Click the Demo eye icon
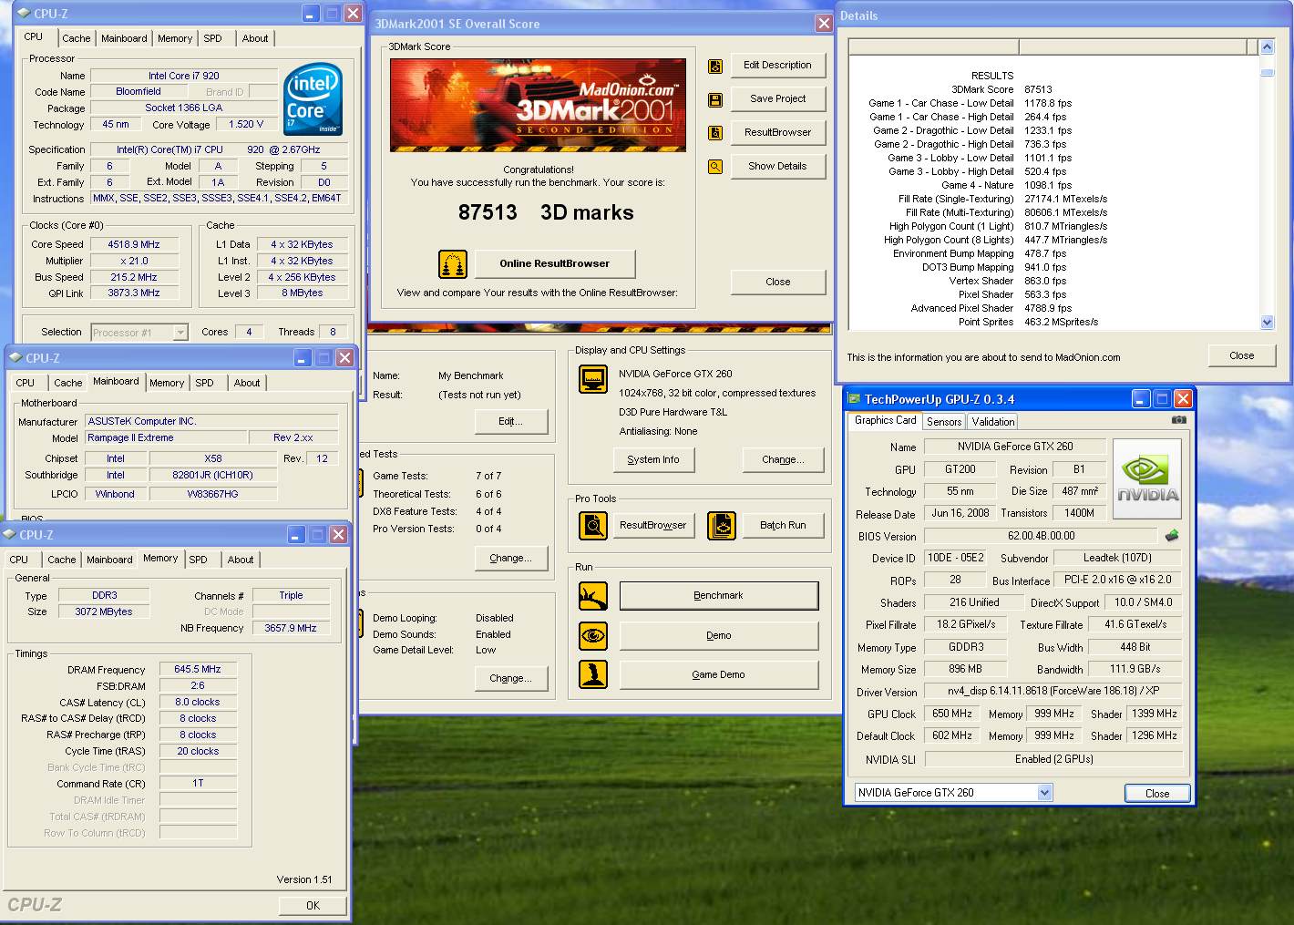1294x925 pixels. [593, 635]
